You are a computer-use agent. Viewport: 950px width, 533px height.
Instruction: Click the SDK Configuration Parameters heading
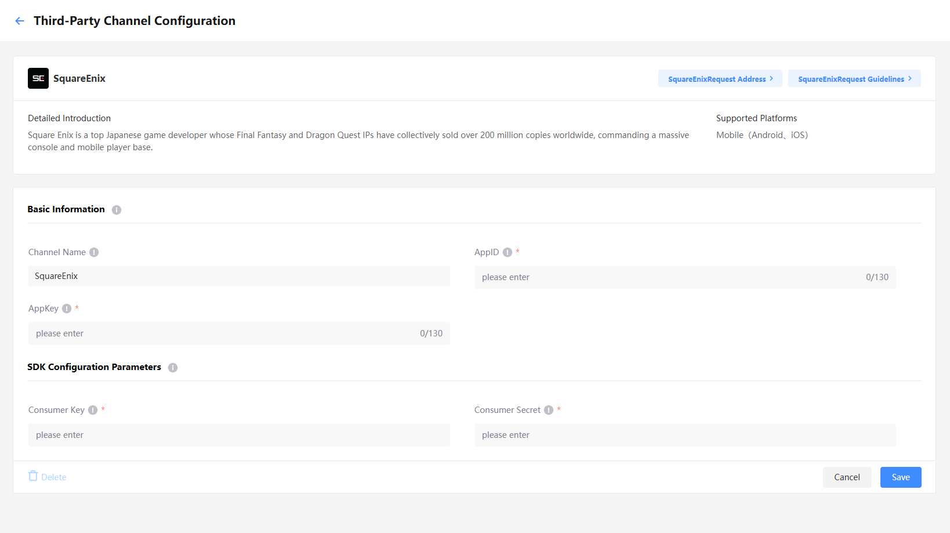pos(94,367)
